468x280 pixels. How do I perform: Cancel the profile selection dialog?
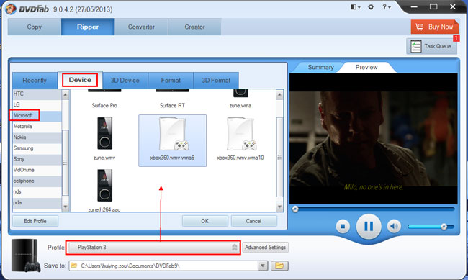(x=253, y=221)
